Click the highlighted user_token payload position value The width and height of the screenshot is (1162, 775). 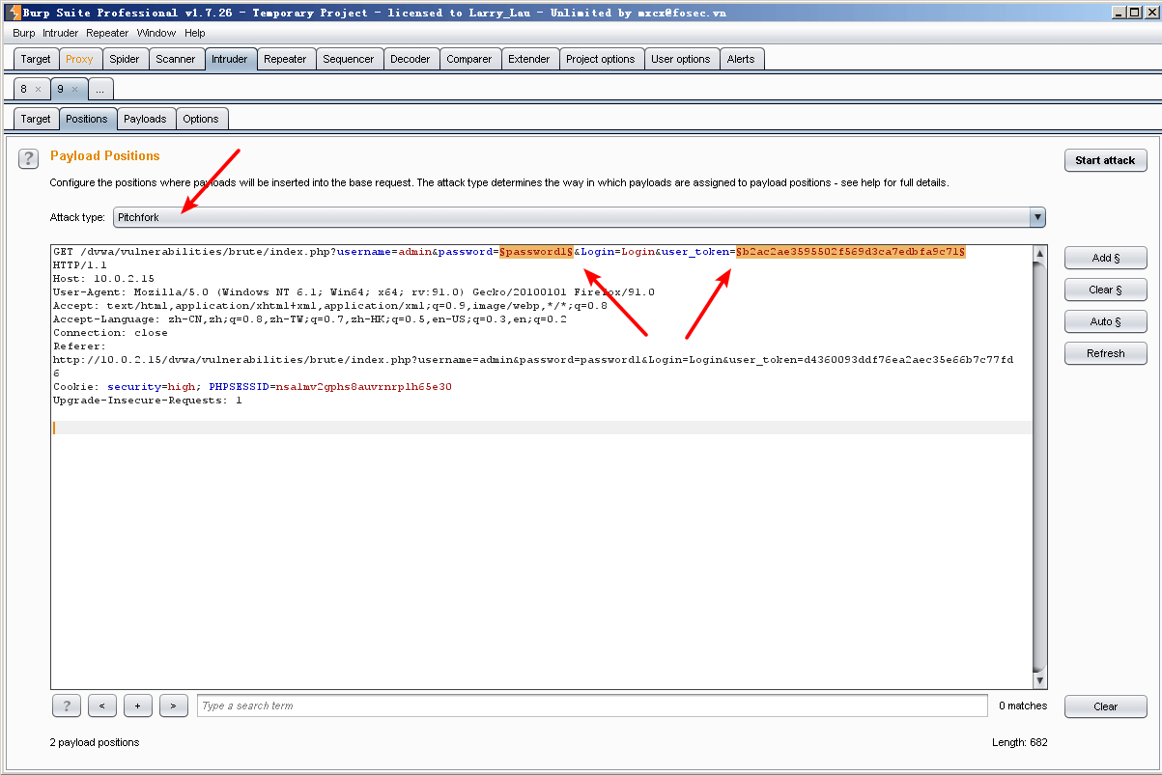(x=851, y=252)
